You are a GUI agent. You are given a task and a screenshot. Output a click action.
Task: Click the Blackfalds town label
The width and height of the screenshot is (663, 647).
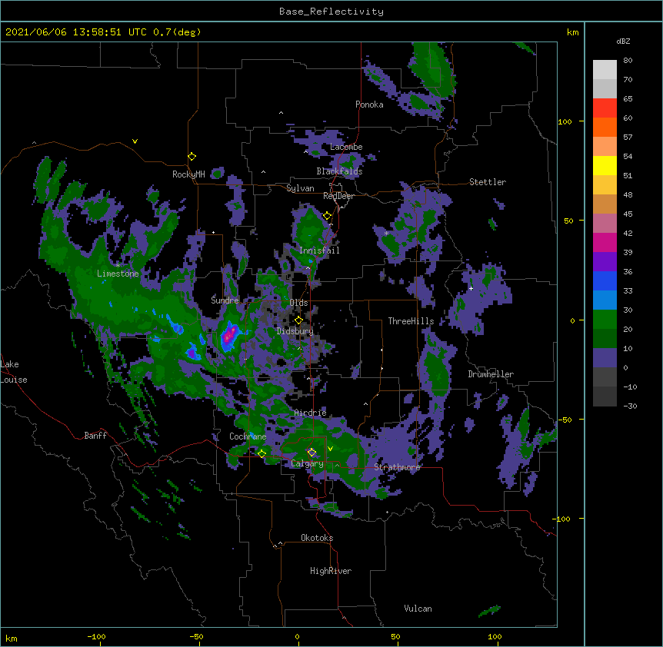click(x=339, y=171)
